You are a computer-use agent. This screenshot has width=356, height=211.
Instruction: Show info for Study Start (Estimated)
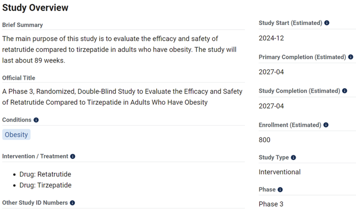point(327,23)
